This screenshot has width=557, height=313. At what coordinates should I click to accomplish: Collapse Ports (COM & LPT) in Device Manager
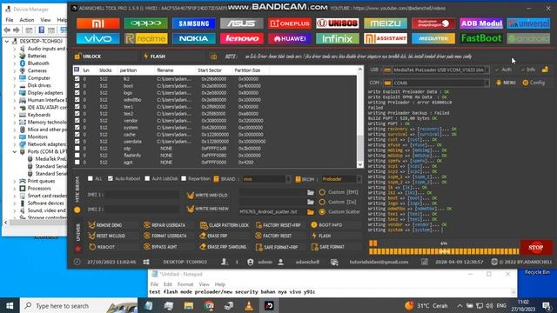(15, 151)
